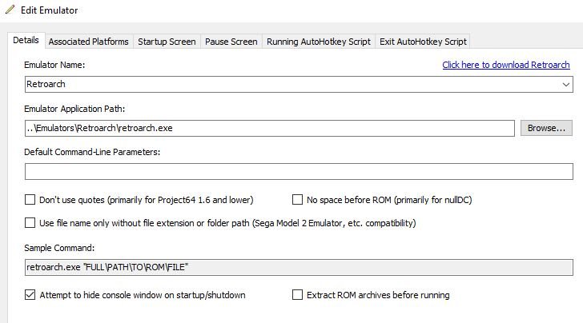Click the download Retroarch link

point(505,65)
